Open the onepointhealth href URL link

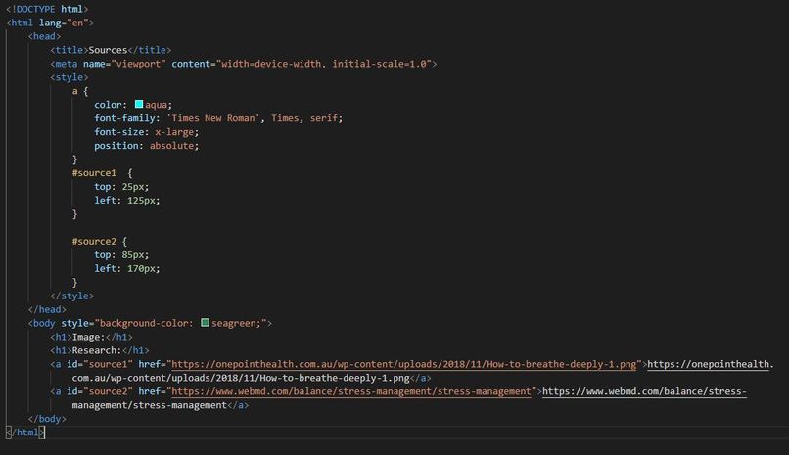(404, 364)
